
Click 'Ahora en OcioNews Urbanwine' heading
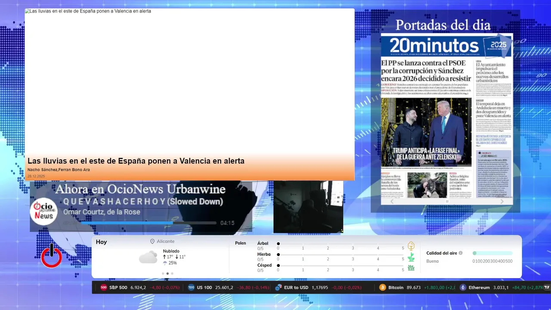[x=140, y=189]
